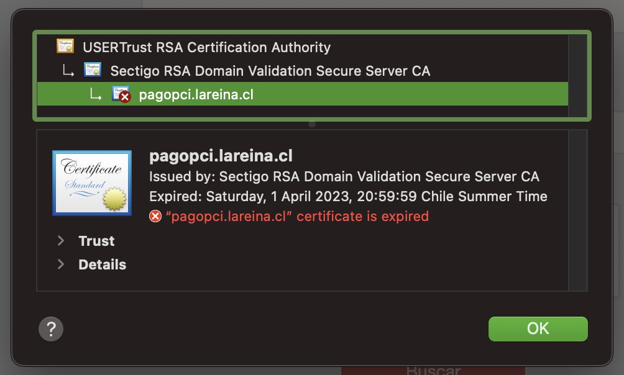Image resolution: width=624 pixels, height=375 pixels.
Task: Confirm the dialog with the OK button
Action: pyautogui.click(x=538, y=329)
